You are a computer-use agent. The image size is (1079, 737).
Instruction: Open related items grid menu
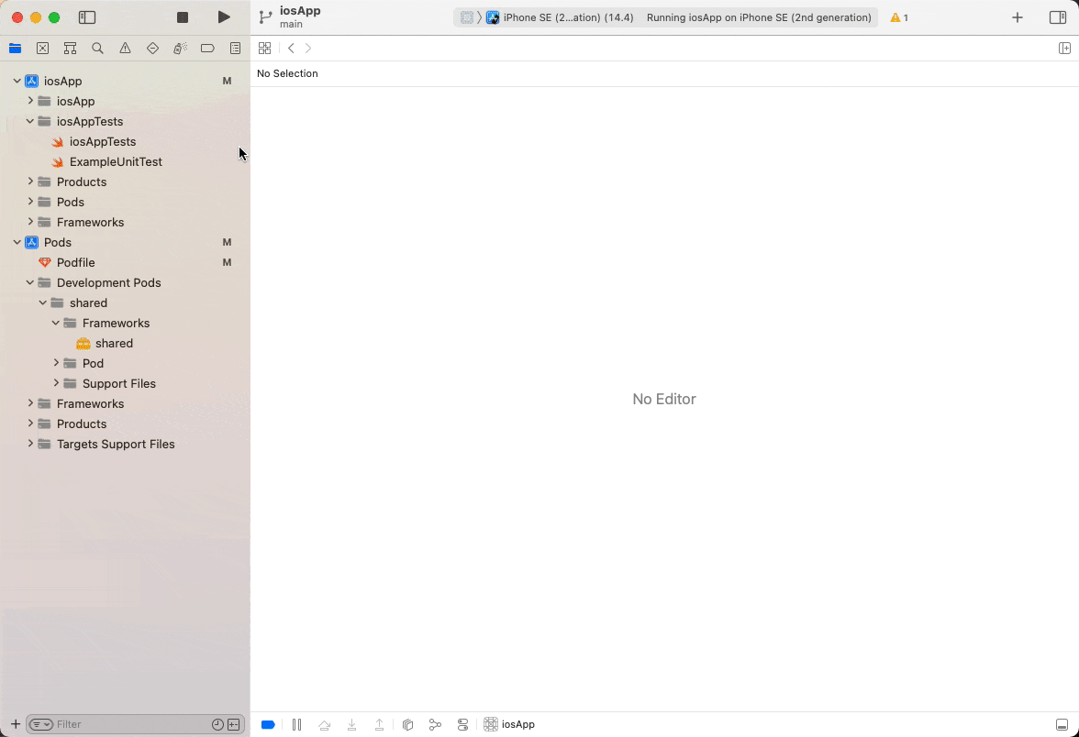(x=264, y=48)
